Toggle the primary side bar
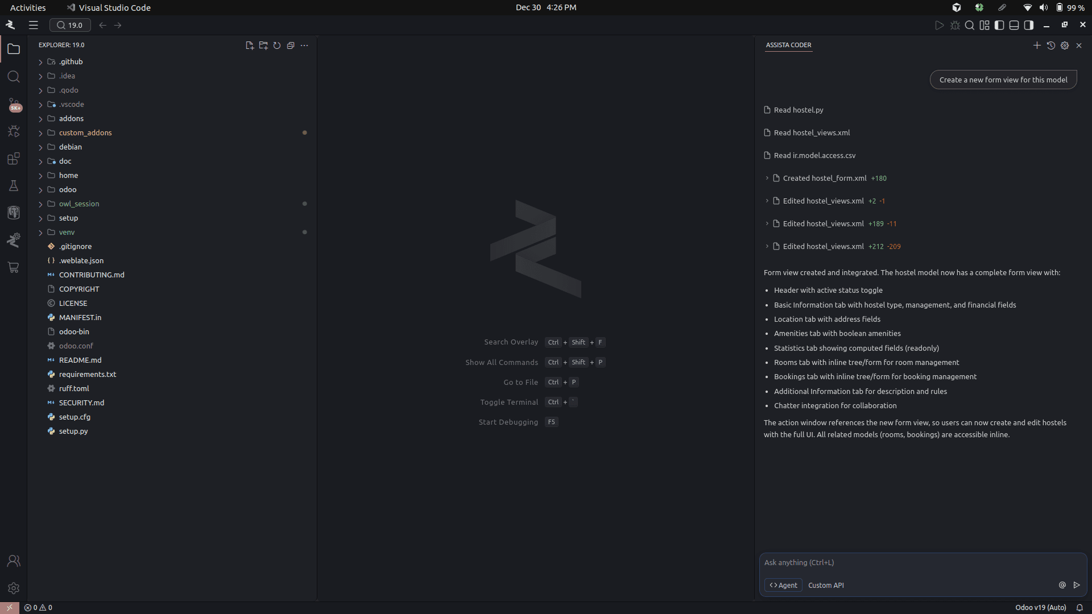 (x=999, y=25)
